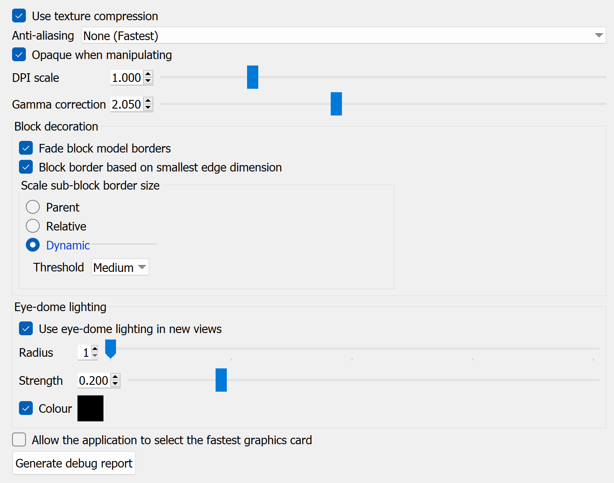Open the eye-dome Colour swatch
Image resolution: width=614 pixels, height=483 pixels.
pos(91,408)
